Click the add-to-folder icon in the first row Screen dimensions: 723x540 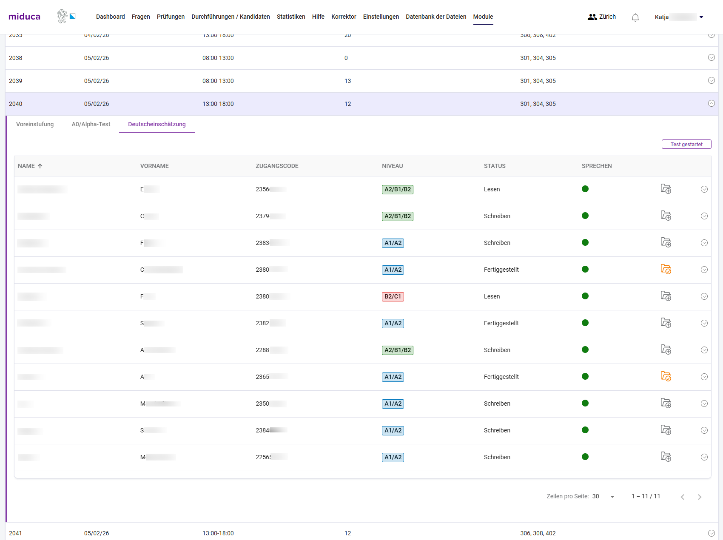click(x=666, y=189)
